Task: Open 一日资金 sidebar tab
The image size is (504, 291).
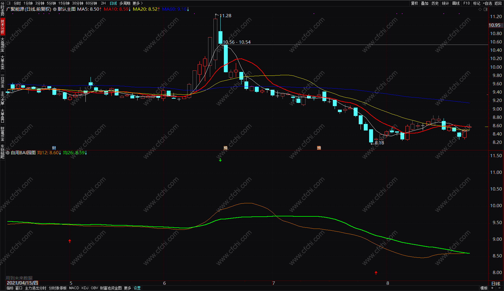Action: click(x=2, y=80)
